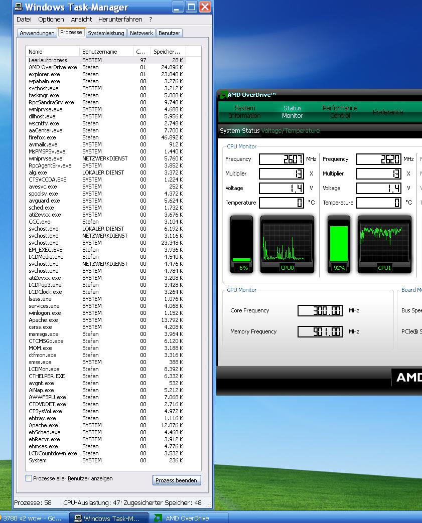The width and height of the screenshot is (422, 523).
Task: Select the csrss.exe process
Action: [106, 327]
